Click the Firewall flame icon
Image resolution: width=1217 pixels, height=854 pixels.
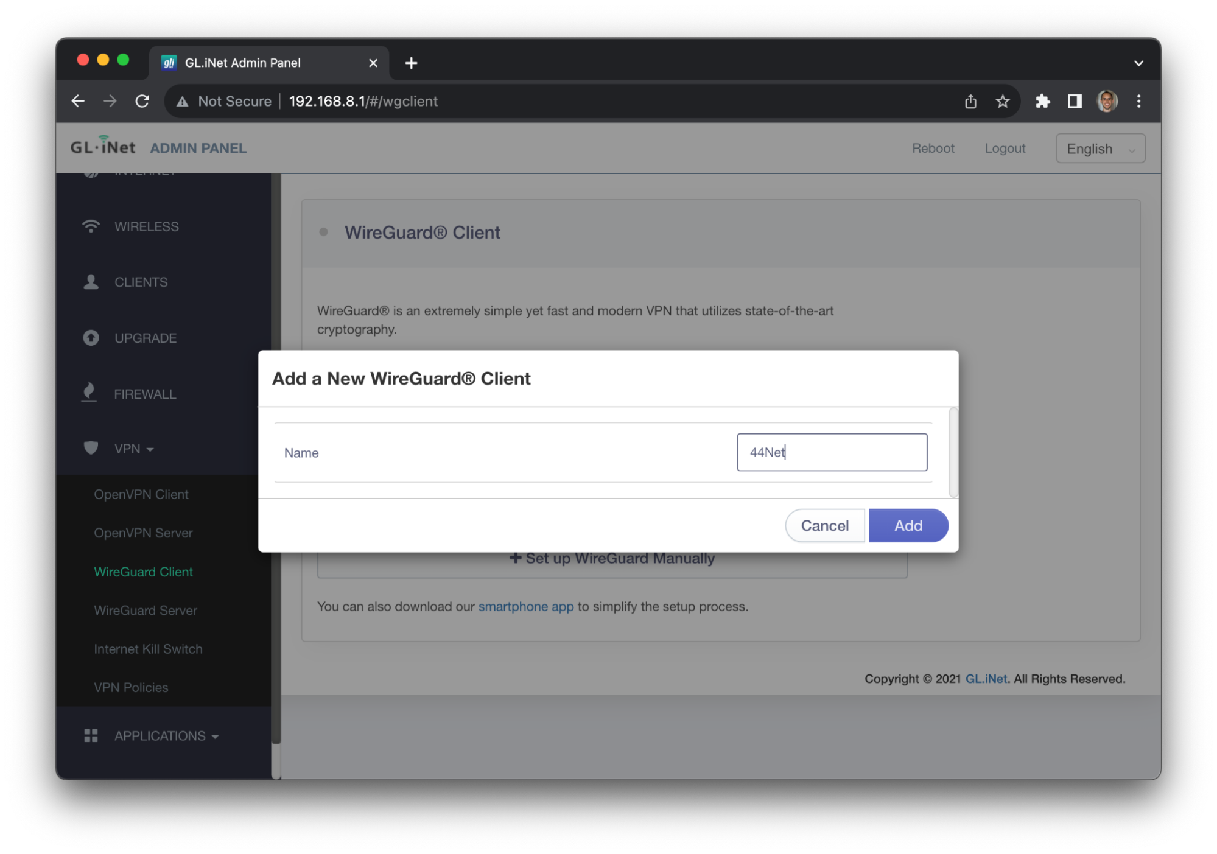click(x=89, y=393)
